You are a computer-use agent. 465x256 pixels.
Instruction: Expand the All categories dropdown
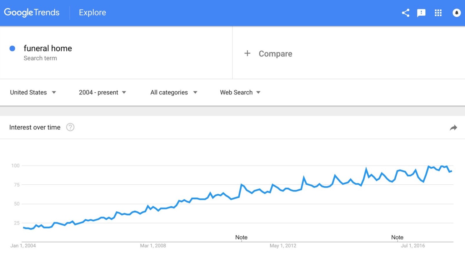click(174, 92)
